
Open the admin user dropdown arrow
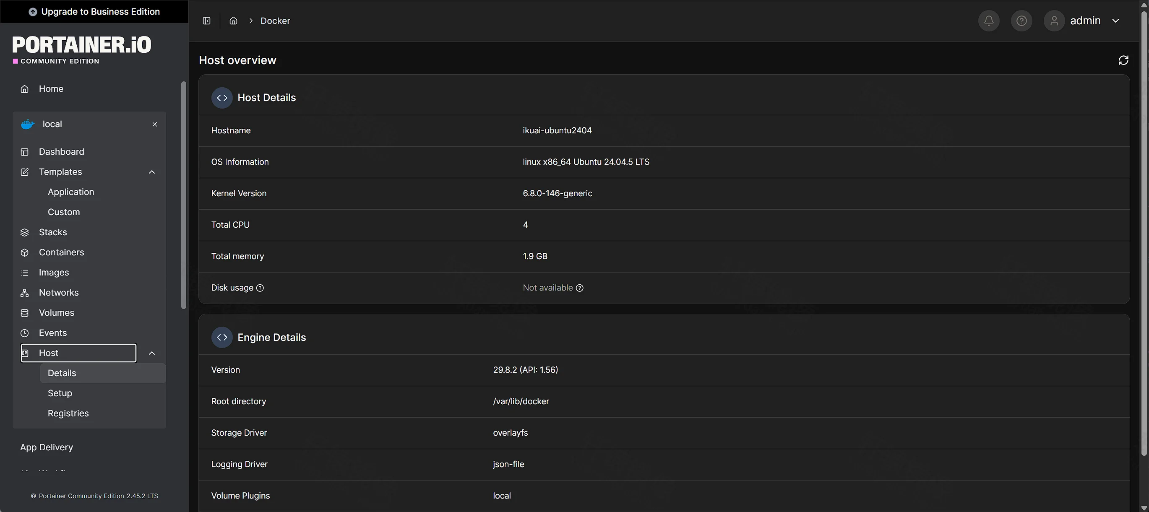[x=1115, y=21]
